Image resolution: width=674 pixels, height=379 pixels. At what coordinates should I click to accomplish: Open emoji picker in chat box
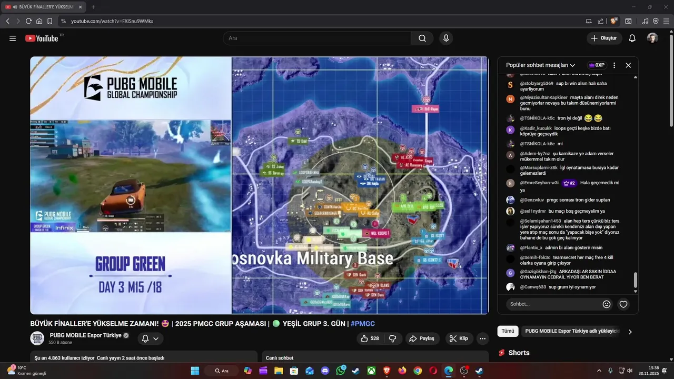(x=607, y=304)
